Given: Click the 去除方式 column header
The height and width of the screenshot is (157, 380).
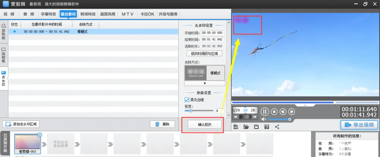Looking at the screenshot, I should click(x=86, y=24).
